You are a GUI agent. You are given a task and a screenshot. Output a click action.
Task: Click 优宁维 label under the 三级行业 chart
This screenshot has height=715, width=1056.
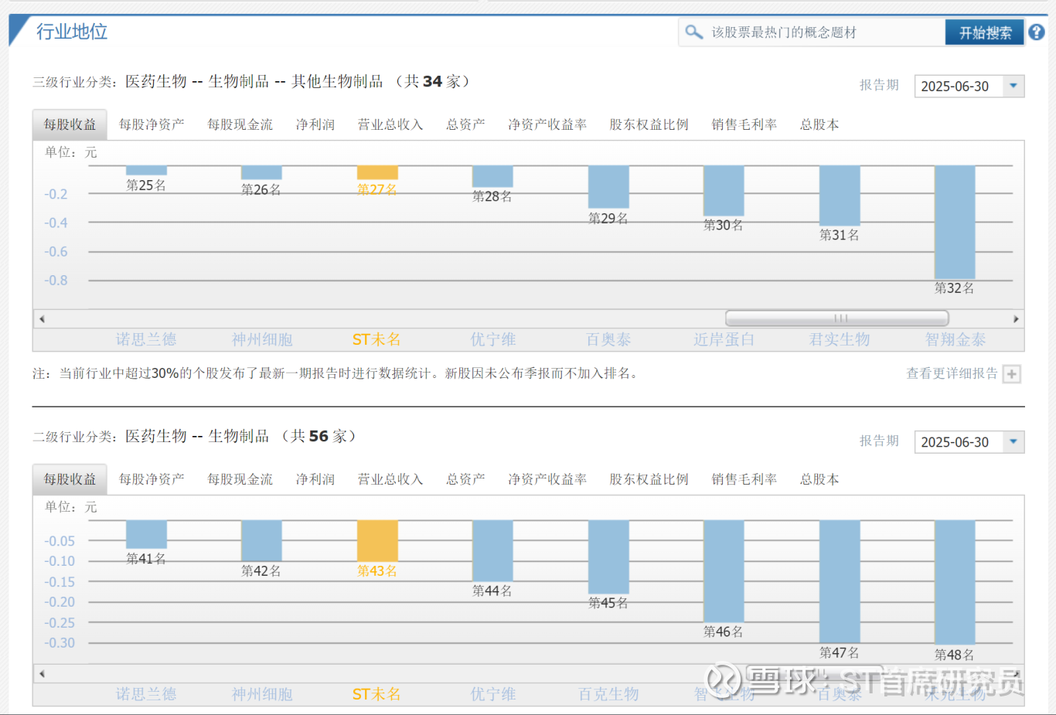493,339
